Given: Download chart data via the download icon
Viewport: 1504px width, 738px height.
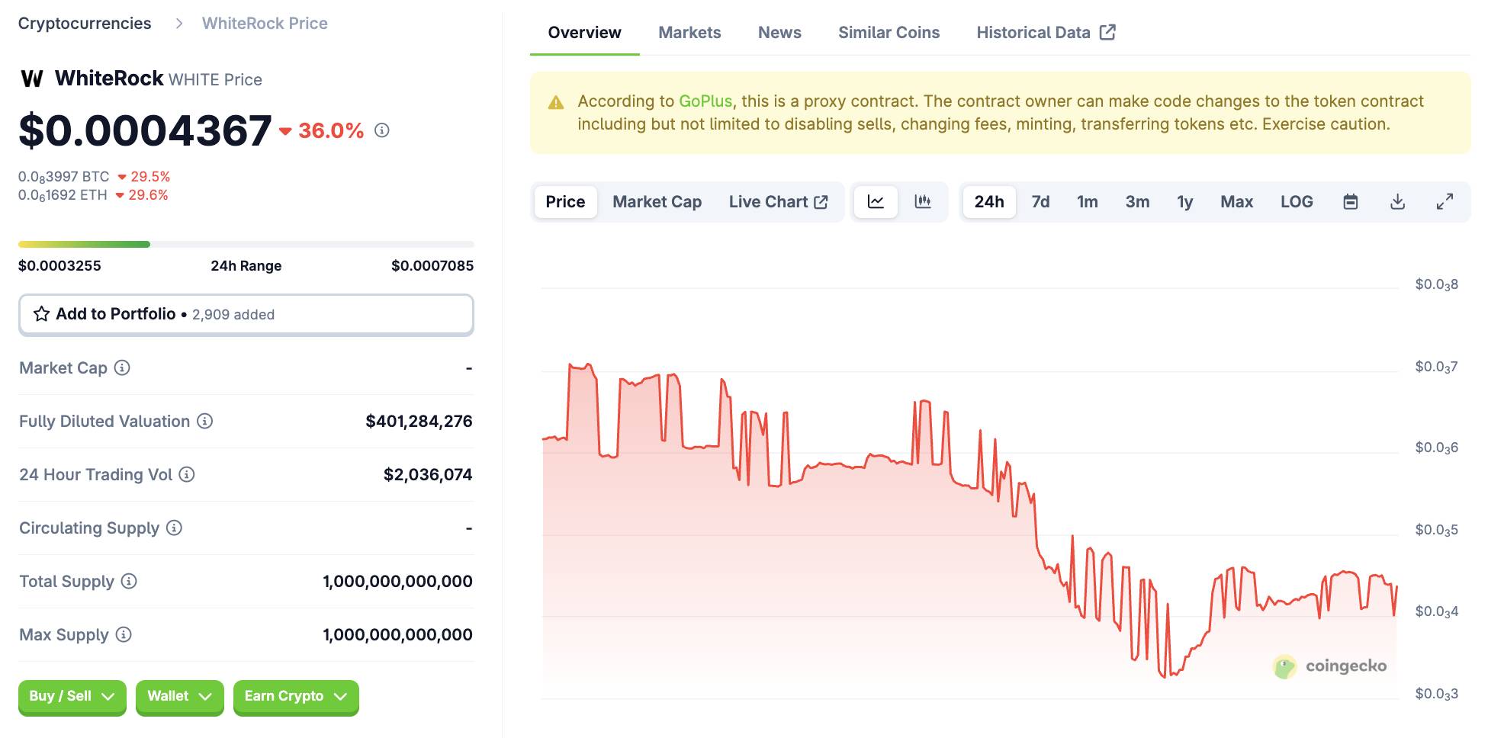Looking at the screenshot, I should click(1397, 202).
